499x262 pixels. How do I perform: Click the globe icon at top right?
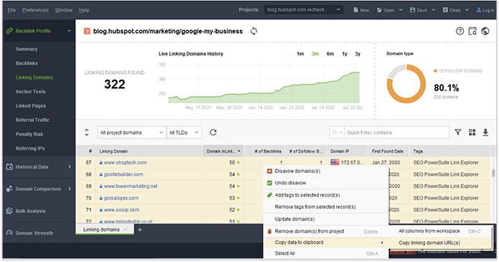pyautogui.click(x=485, y=31)
